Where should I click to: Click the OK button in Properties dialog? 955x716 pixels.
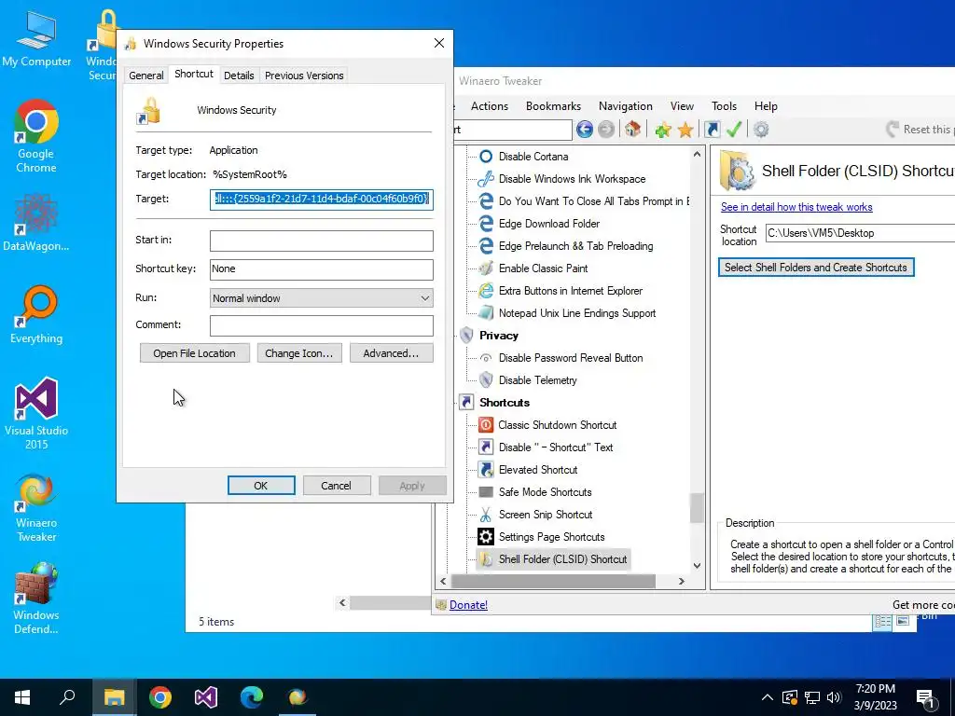pos(261,485)
